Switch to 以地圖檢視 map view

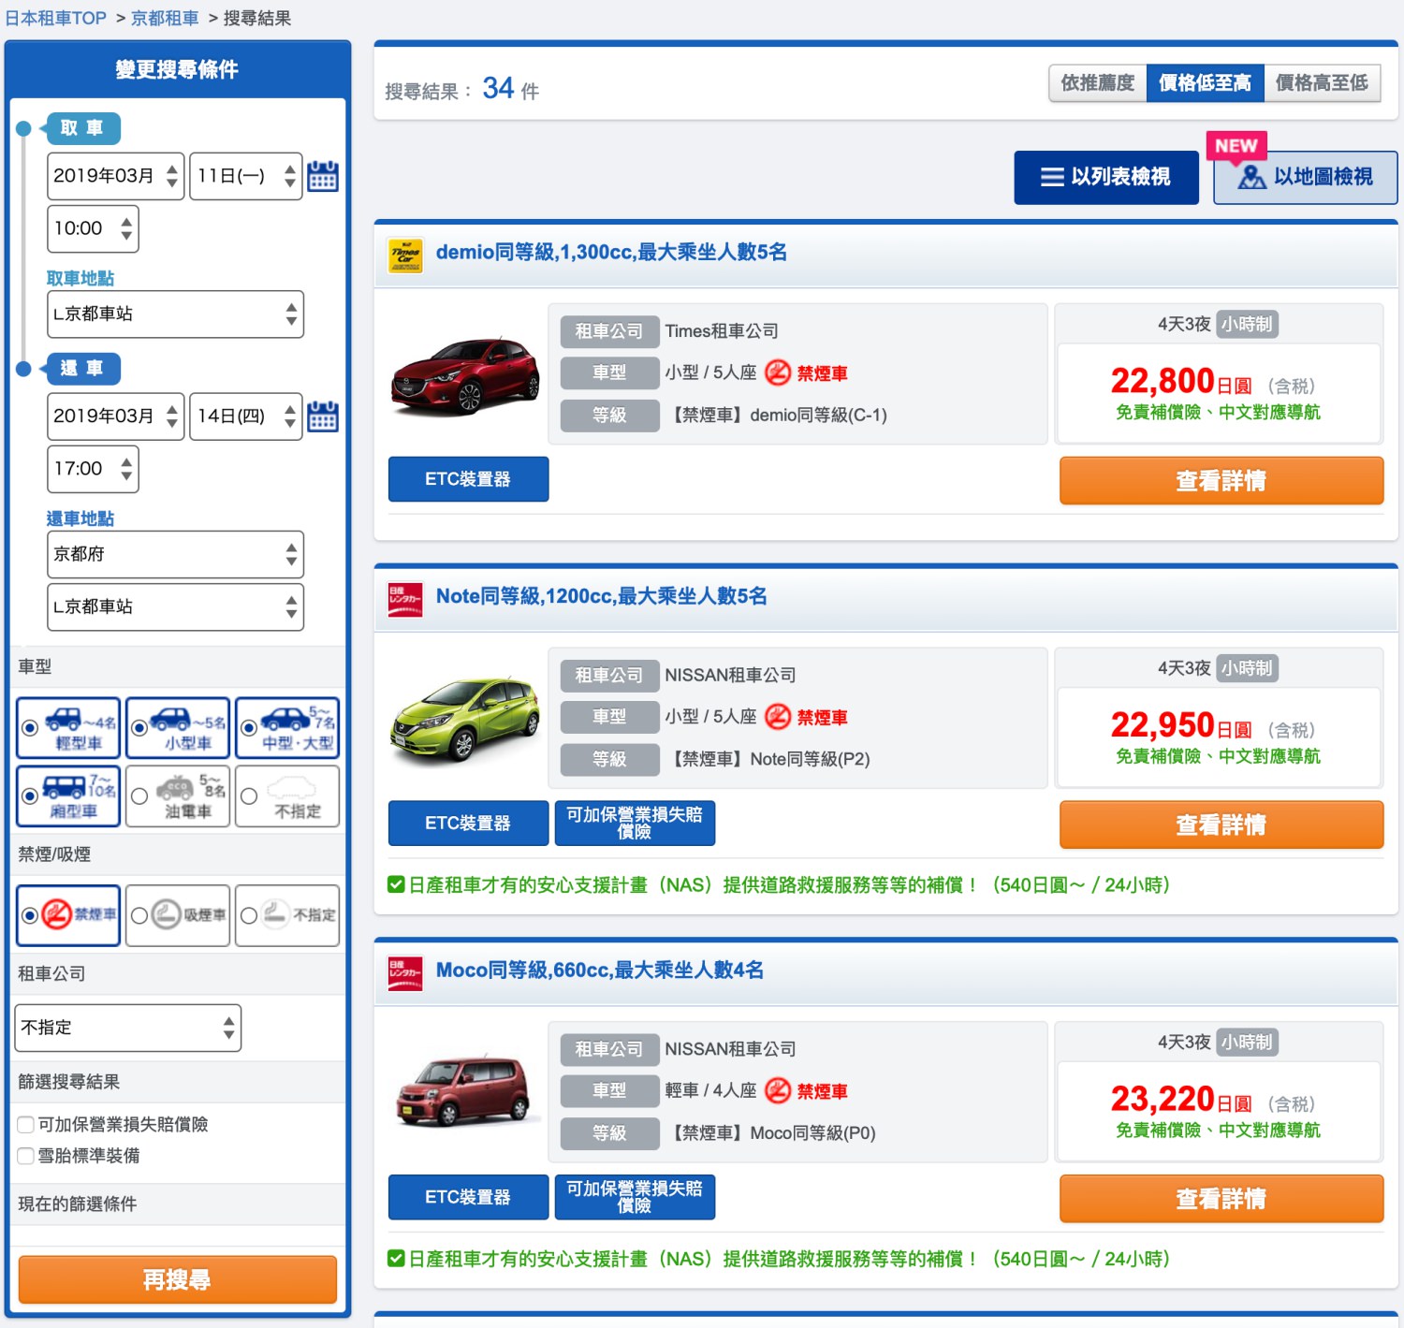tap(1306, 178)
